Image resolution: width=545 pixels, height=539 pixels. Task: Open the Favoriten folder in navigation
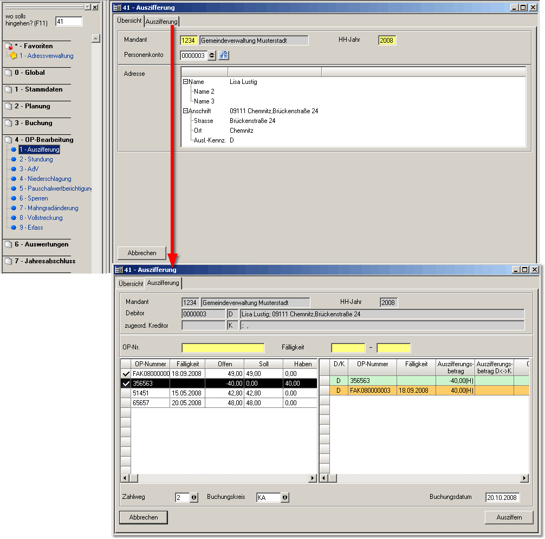click(x=34, y=46)
